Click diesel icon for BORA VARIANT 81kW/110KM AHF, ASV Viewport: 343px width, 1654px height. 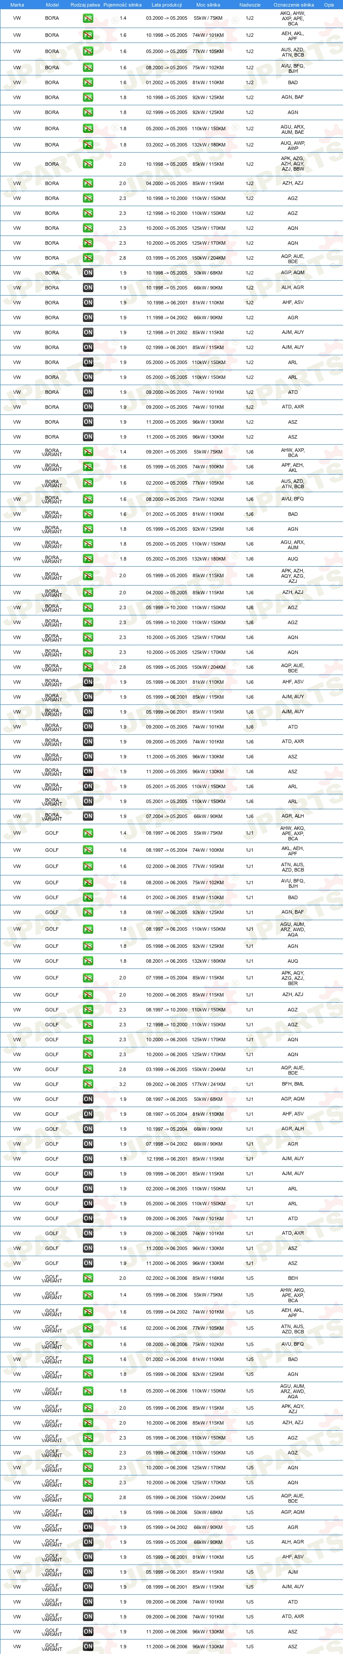pyautogui.click(x=88, y=682)
